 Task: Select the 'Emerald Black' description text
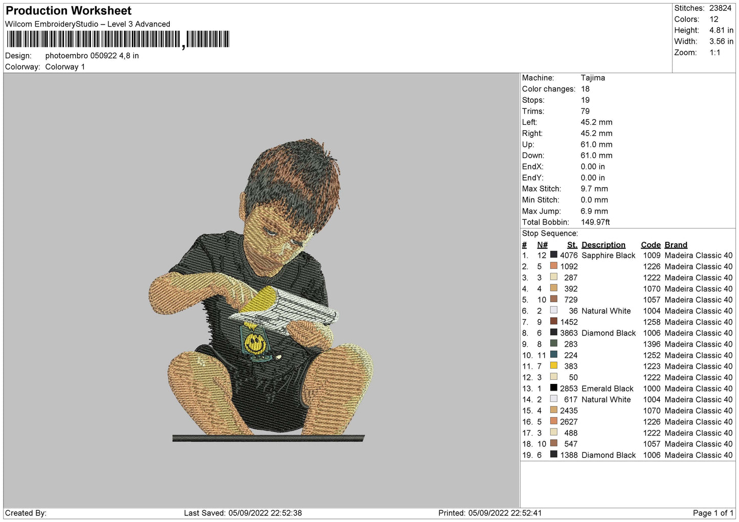[608, 389]
